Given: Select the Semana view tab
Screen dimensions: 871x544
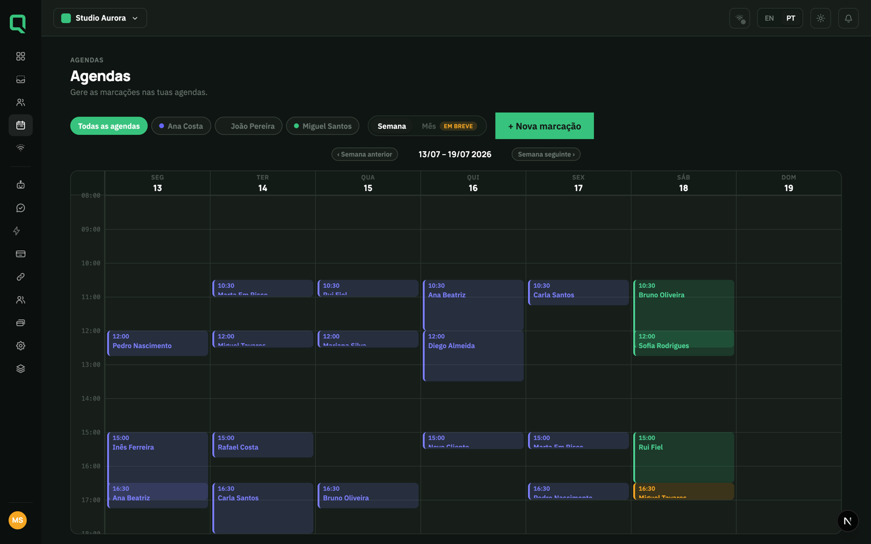Looking at the screenshot, I should click(392, 126).
